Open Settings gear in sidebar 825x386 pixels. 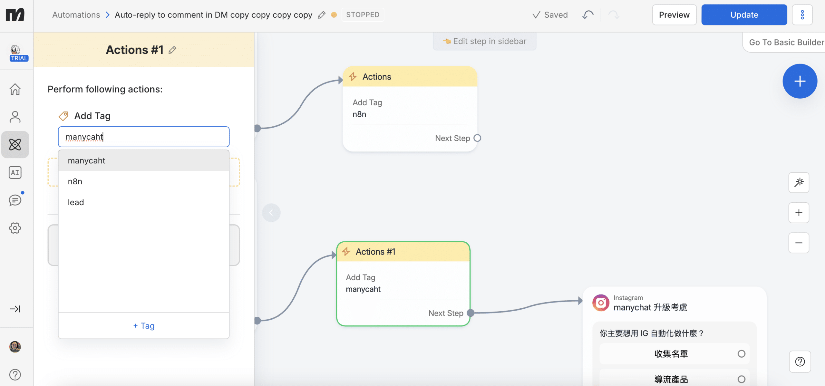(15, 228)
